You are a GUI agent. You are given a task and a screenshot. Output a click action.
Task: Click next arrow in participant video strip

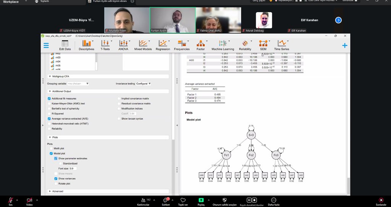click(x=338, y=20)
